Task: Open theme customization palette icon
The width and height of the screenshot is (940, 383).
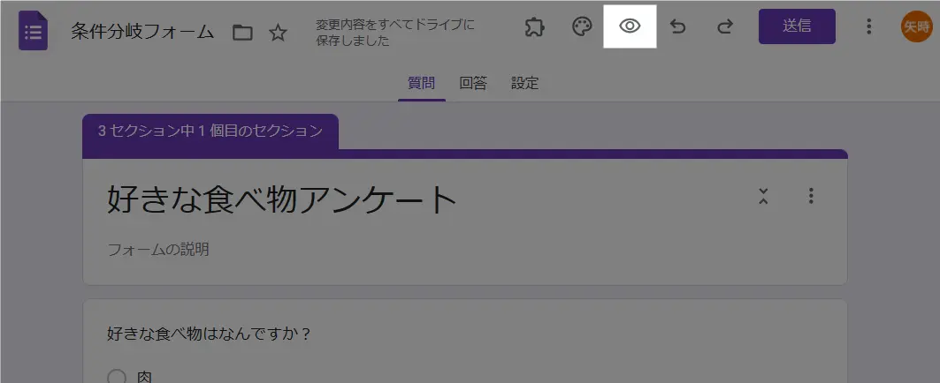Action: (582, 27)
